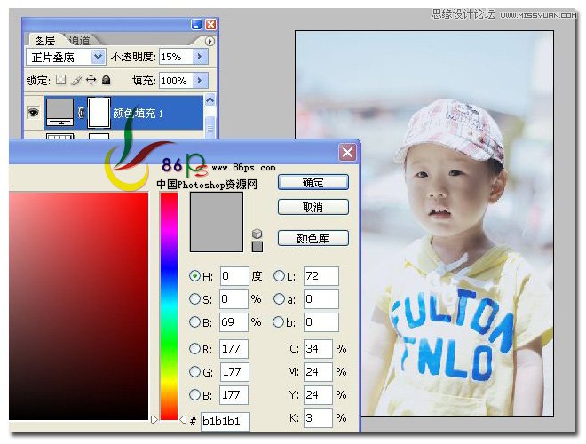Click the child photo in the document canvas
This screenshot has width=586, height=444.
(424, 224)
